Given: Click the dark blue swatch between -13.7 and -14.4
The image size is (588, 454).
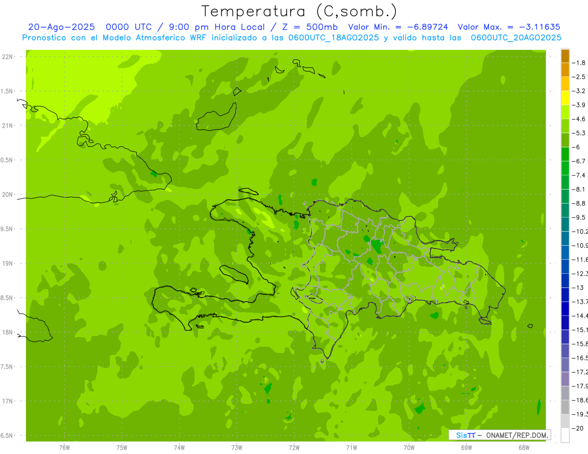Looking at the screenshot, I should coord(565,309).
